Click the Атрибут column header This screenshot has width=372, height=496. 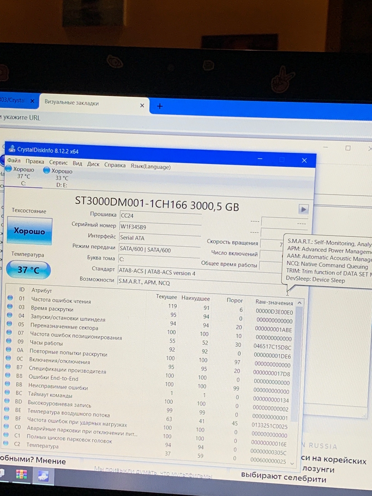tap(42, 291)
